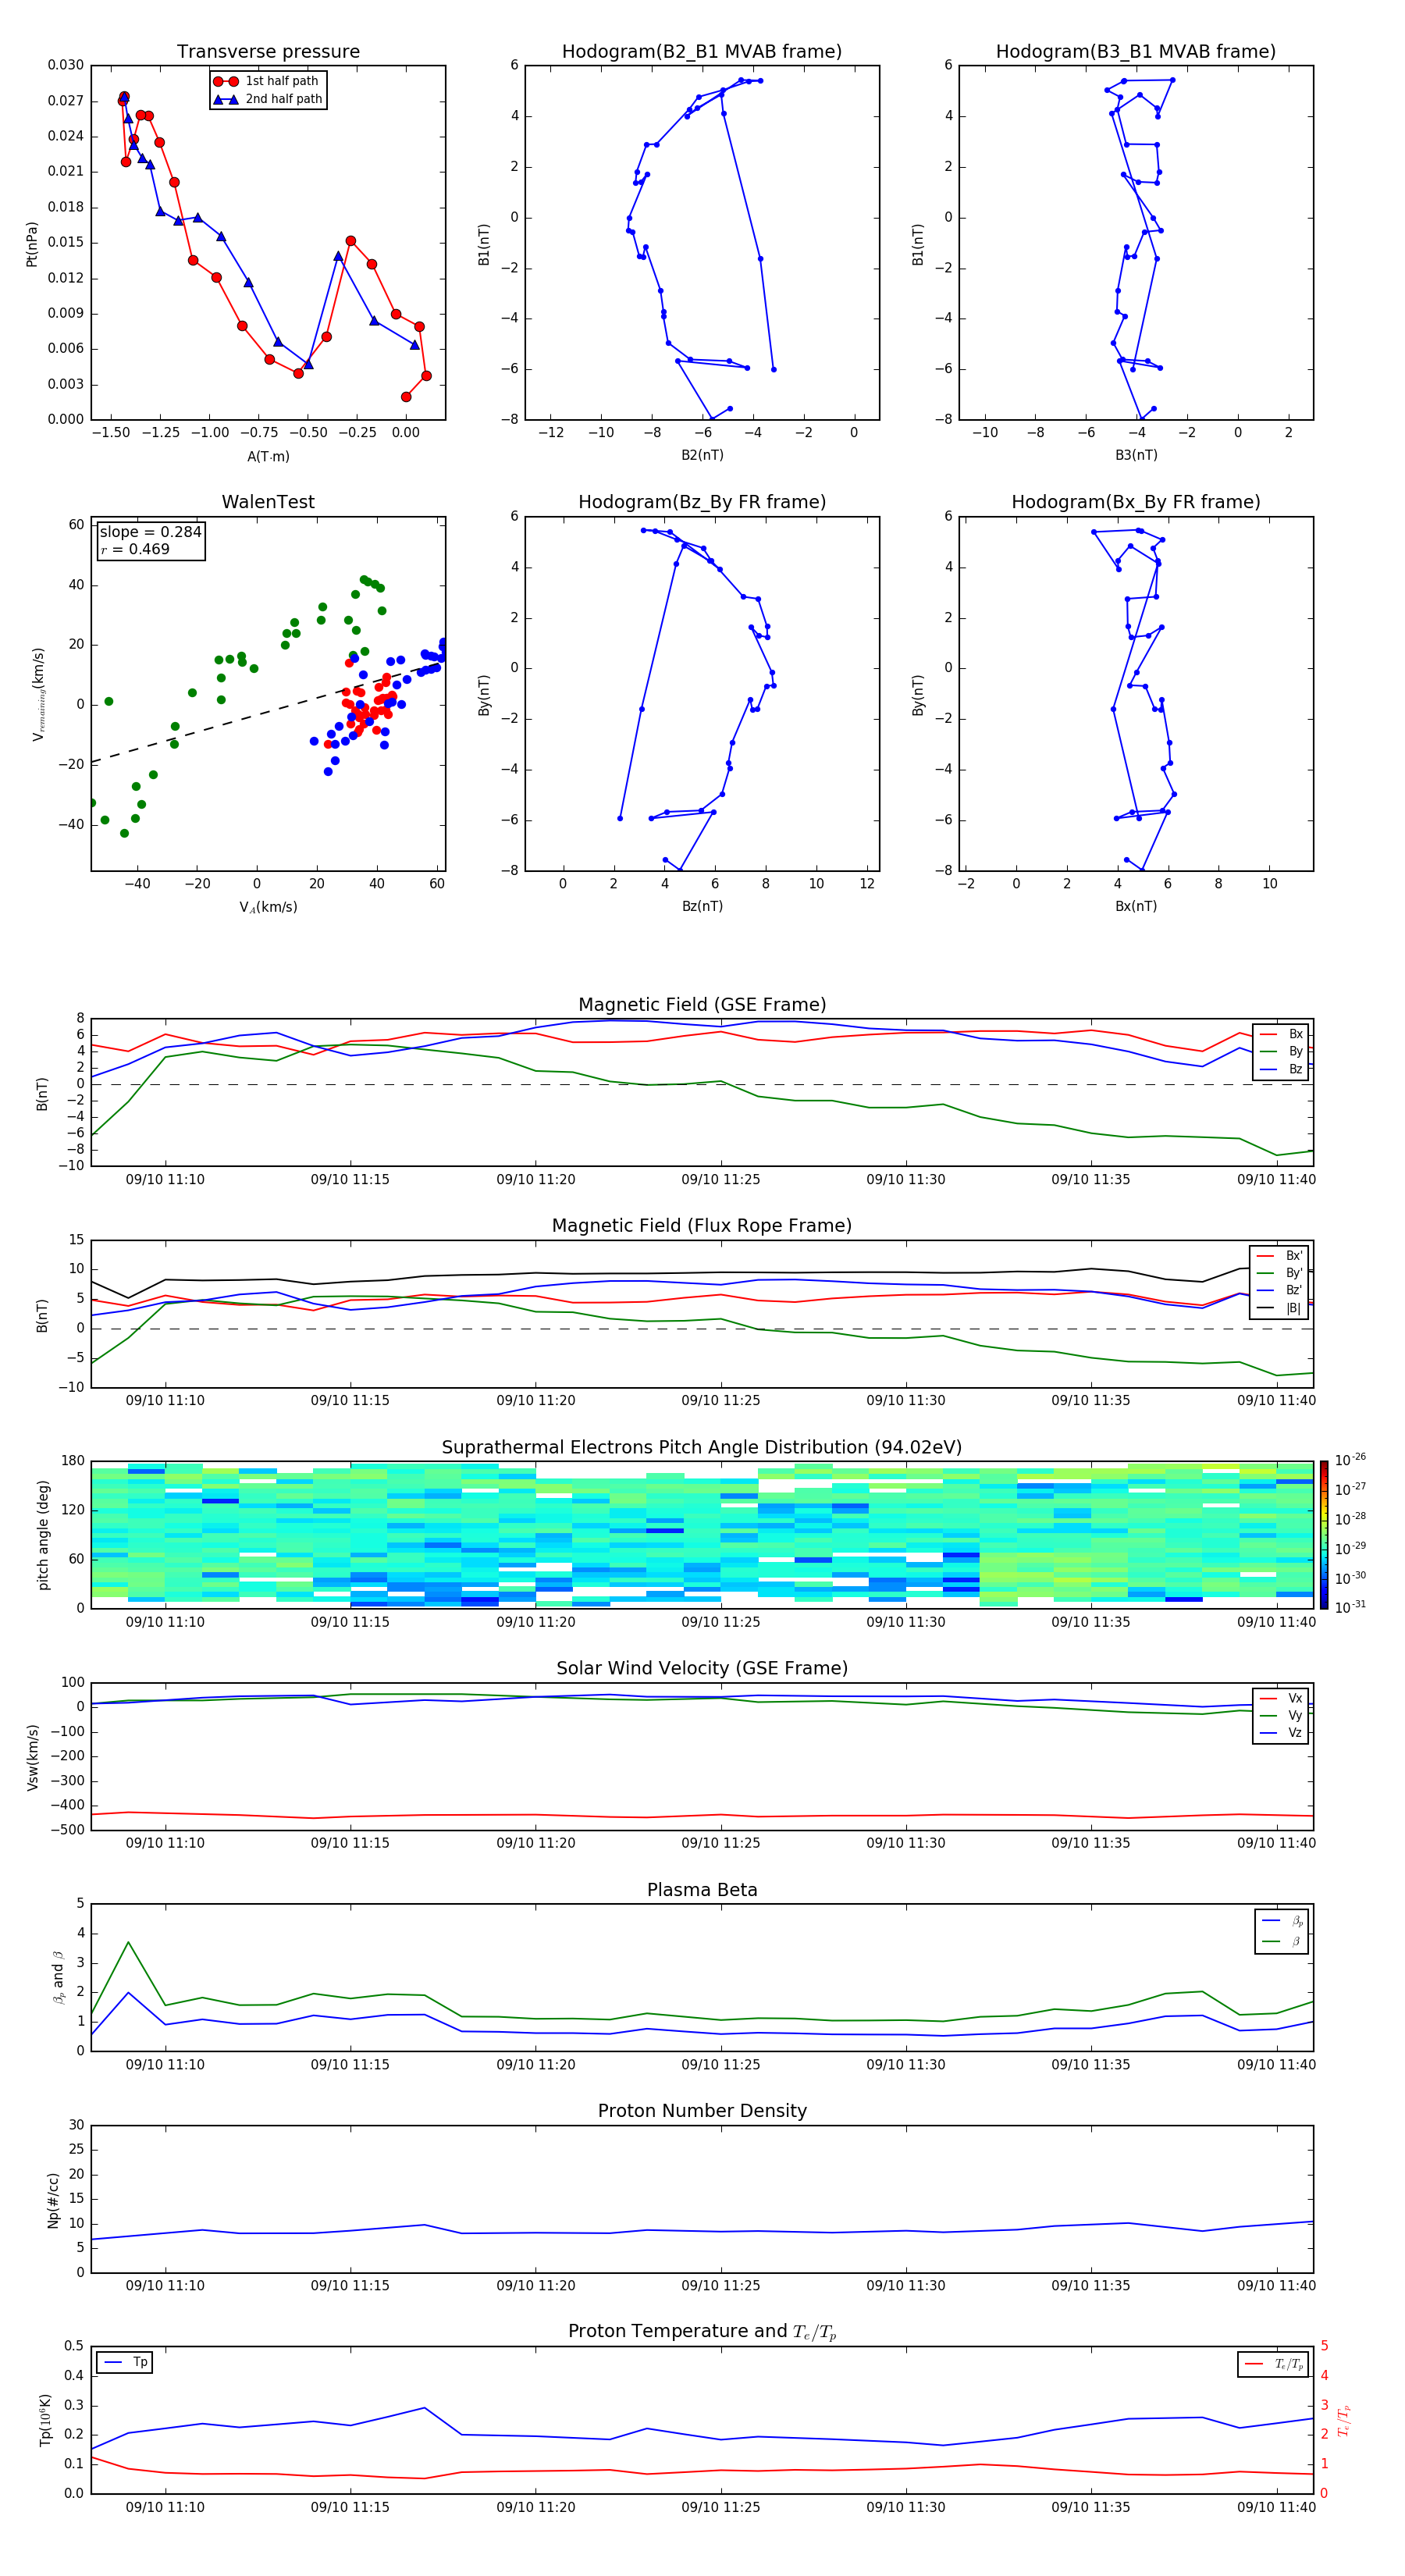This screenshot has width=1405, height=2576.
Task: Click the 'r = 0.469' annotation
Action: point(135,549)
